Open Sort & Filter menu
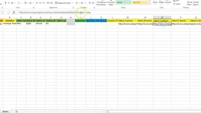This screenshot has width=201, height=113. pyautogui.click(x=189, y=3)
